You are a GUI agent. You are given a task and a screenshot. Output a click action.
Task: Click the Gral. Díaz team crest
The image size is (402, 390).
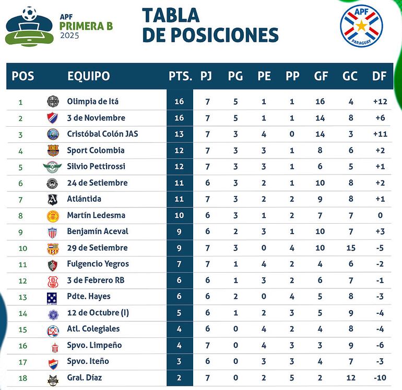[x=53, y=378]
